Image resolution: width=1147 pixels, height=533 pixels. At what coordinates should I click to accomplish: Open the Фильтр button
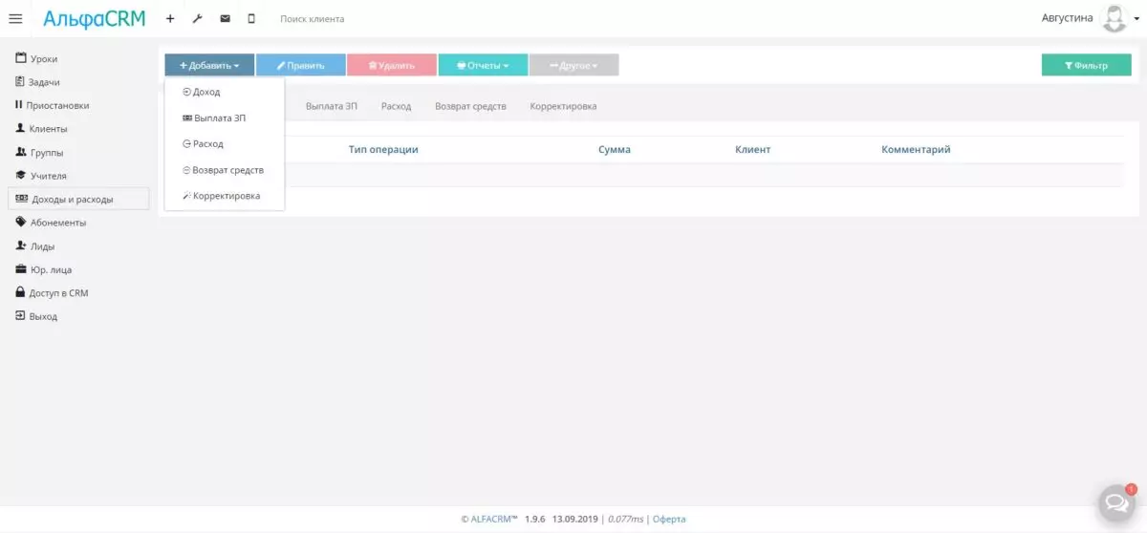tap(1087, 65)
